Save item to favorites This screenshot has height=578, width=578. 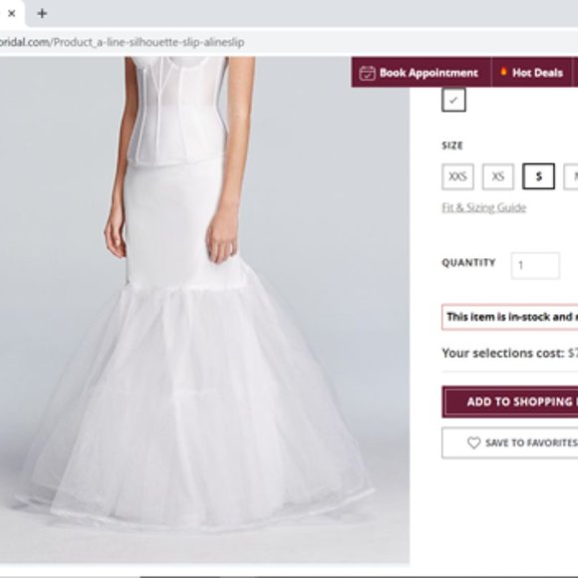pos(510,442)
